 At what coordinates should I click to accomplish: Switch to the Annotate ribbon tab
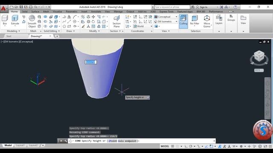96,11
